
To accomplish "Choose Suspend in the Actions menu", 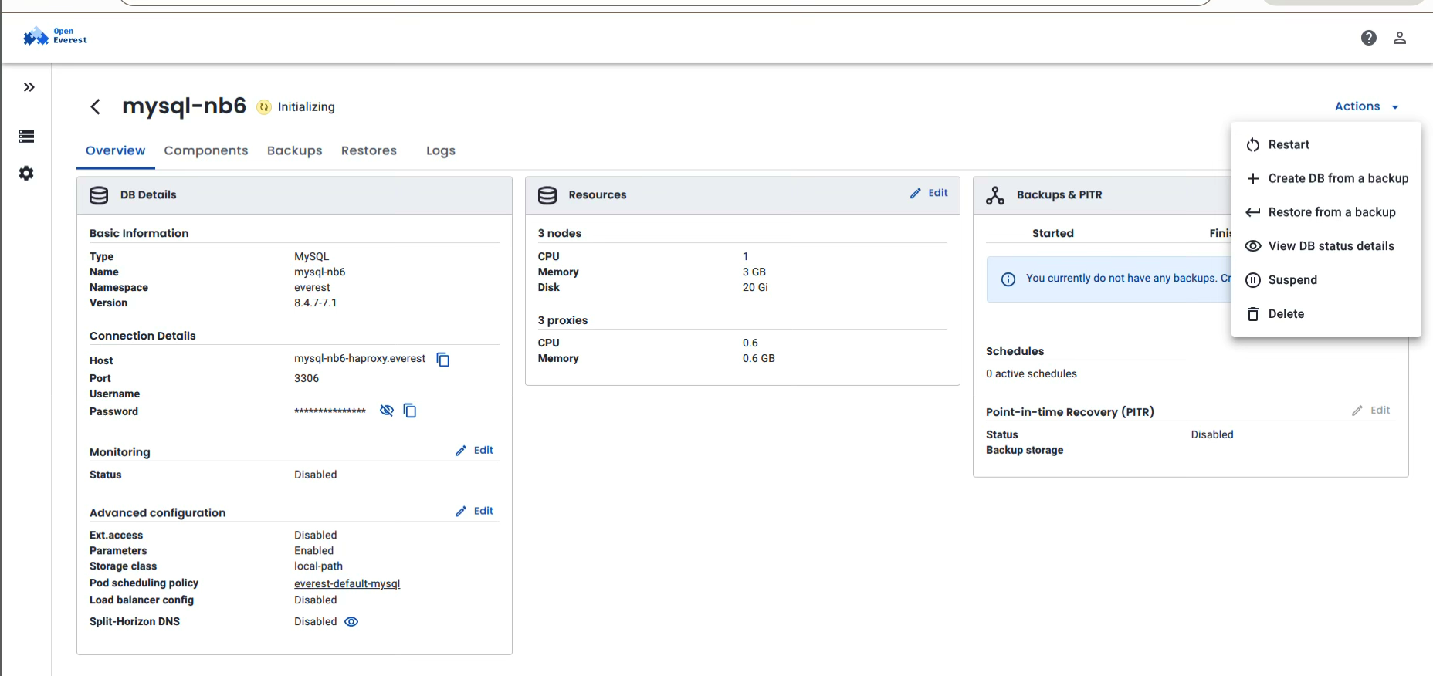I will point(1292,280).
